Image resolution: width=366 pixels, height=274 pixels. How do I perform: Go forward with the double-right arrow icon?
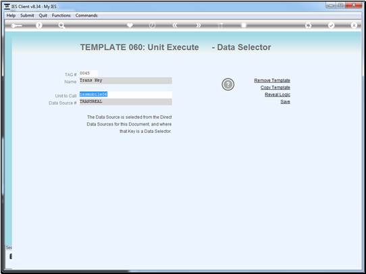(199, 26)
